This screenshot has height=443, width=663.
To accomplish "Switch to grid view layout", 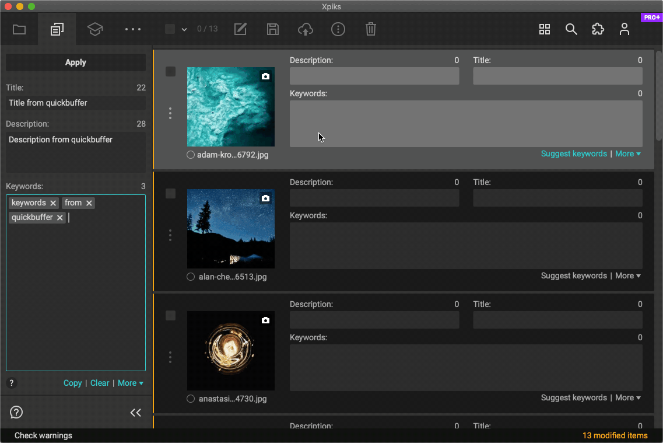I will point(544,29).
